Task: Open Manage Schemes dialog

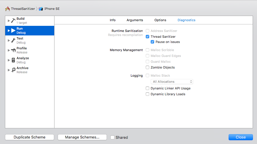Action: click(82, 137)
